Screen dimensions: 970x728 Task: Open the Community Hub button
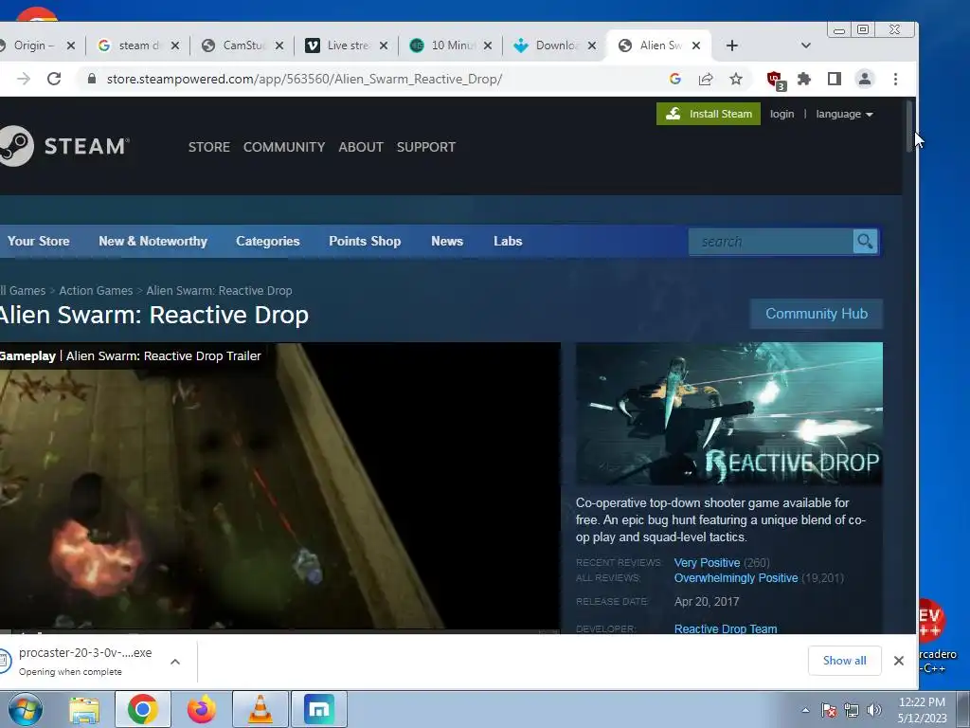[816, 314]
